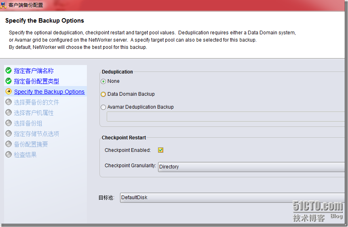Click the Checkpoint Restart group heading
The image size is (348, 227).
pyautogui.click(x=124, y=138)
